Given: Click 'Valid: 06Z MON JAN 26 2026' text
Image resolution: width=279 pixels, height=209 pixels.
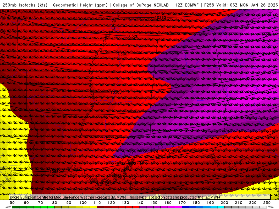Looking at the screenshot, I should [x=247, y=5].
